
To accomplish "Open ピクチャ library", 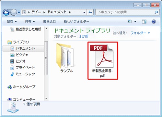I will [x=22, y=55].
